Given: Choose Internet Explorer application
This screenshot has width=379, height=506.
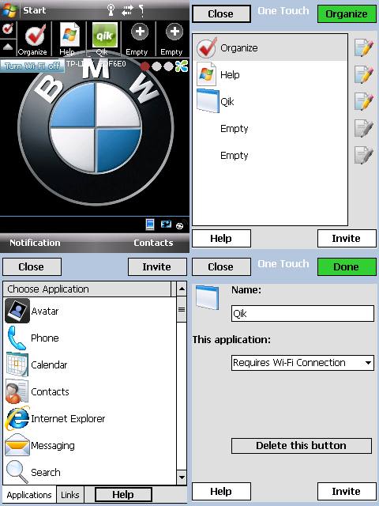Looking at the screenshot, I should click(89, 418).
